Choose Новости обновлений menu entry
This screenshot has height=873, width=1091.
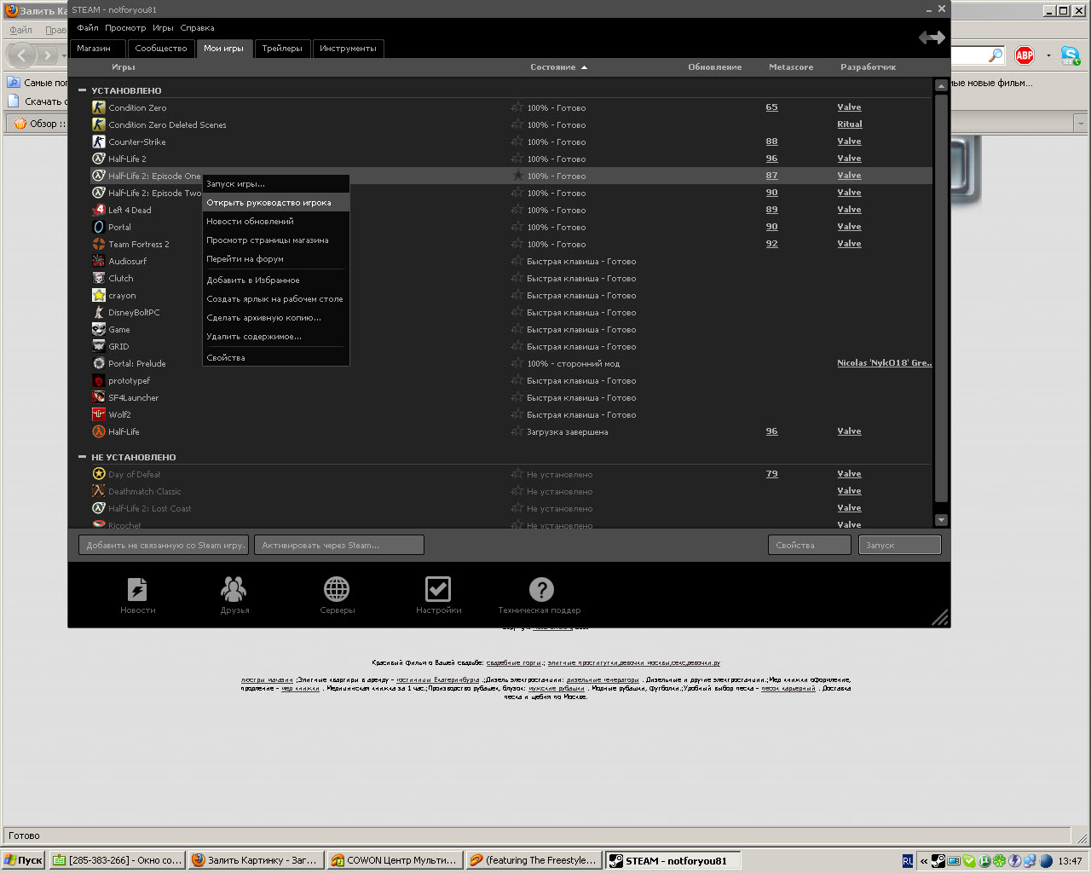276,221
